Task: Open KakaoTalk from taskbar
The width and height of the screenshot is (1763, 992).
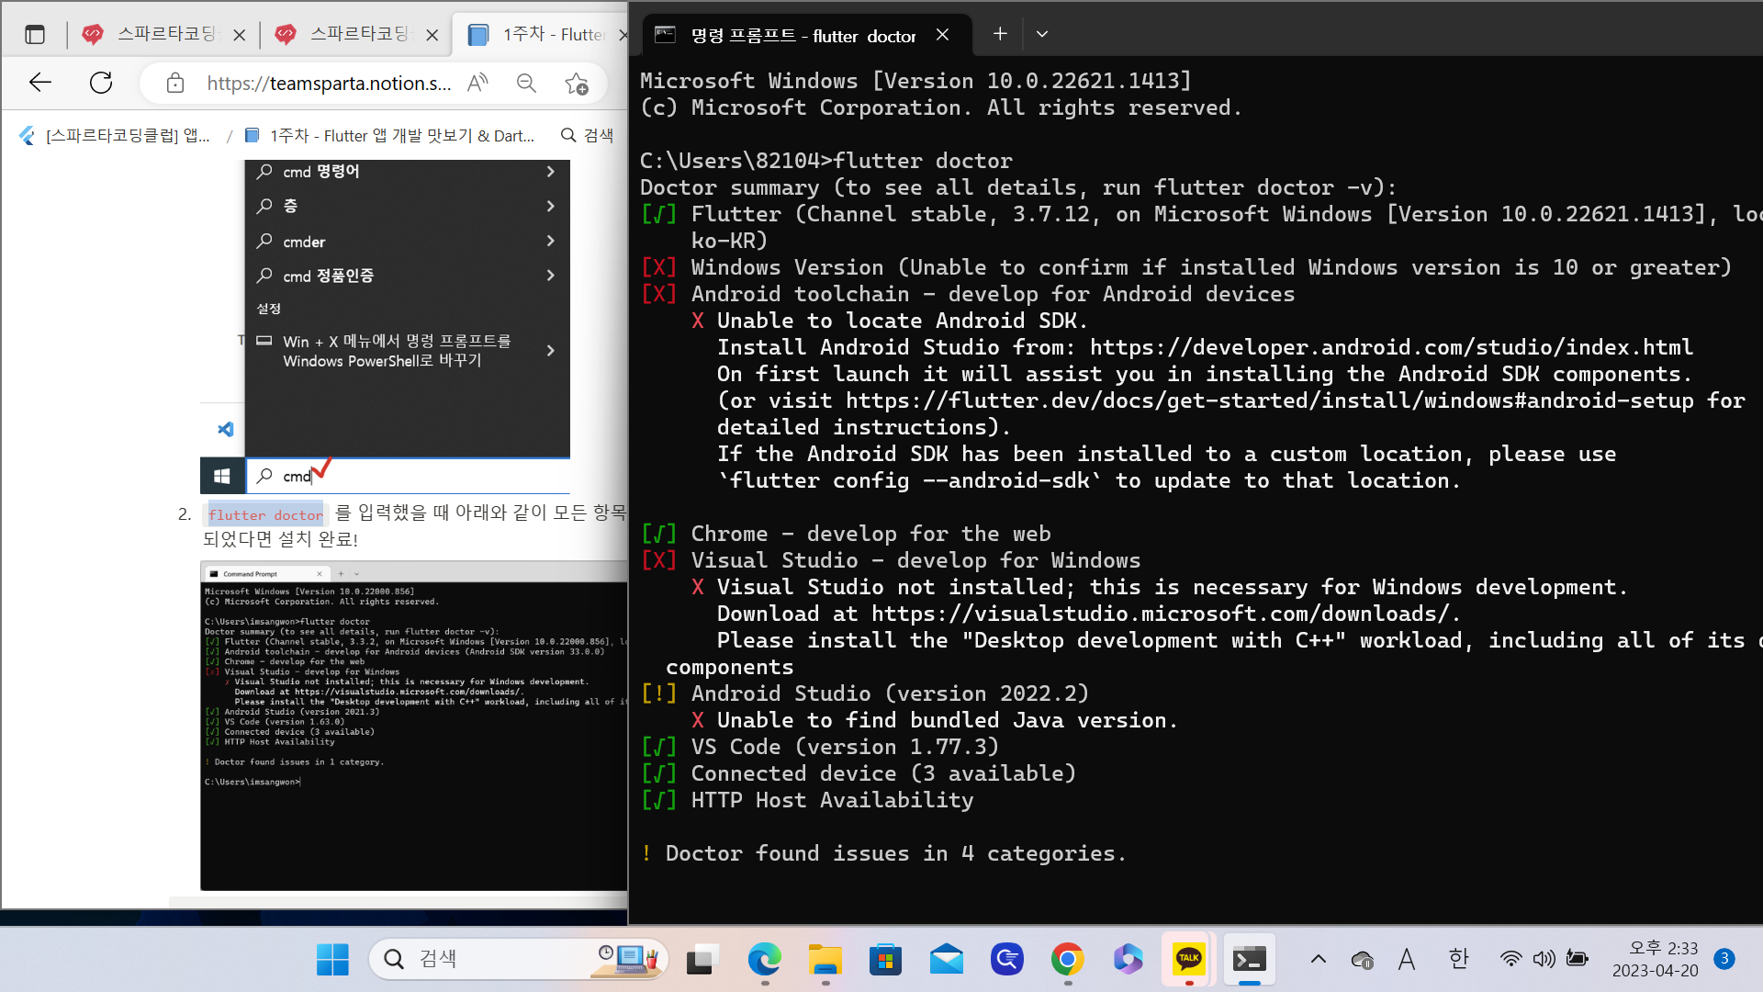Action: coord(1189,959)
